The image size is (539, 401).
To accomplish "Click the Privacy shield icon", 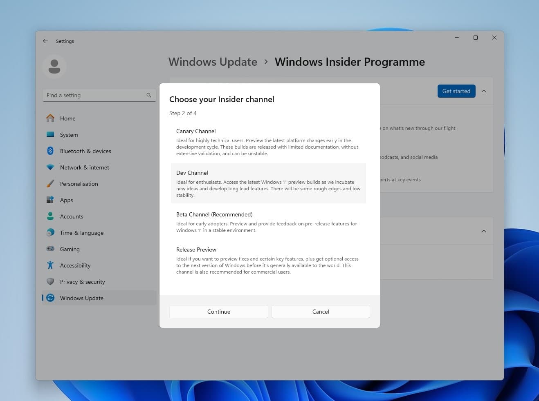I will click(x=50, y=281).
